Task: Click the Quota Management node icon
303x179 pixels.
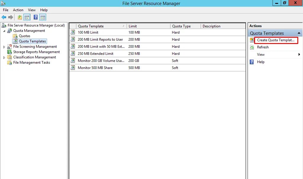Action: point(9,31)
